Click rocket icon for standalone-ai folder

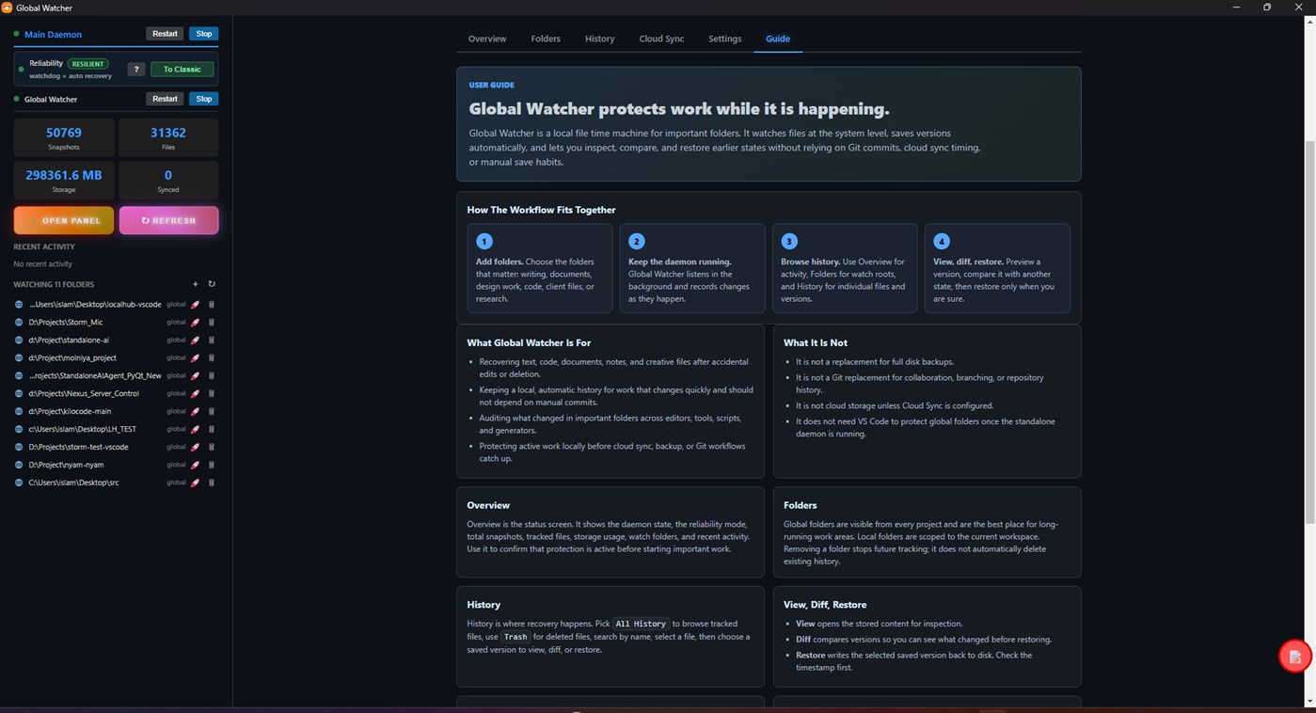click(196, 341)
